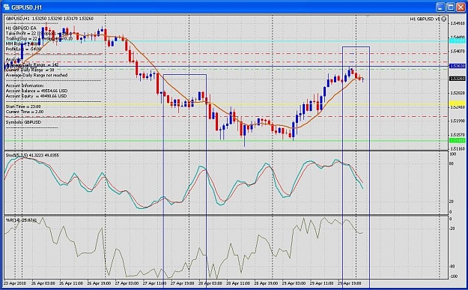Click the '26 Apr 11:00' time label

coord(71,283)
